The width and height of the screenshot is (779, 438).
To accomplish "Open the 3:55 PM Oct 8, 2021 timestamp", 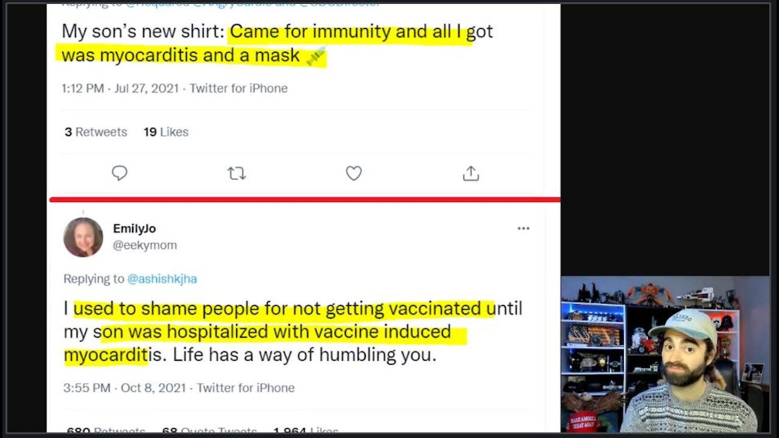I will 124,388.
